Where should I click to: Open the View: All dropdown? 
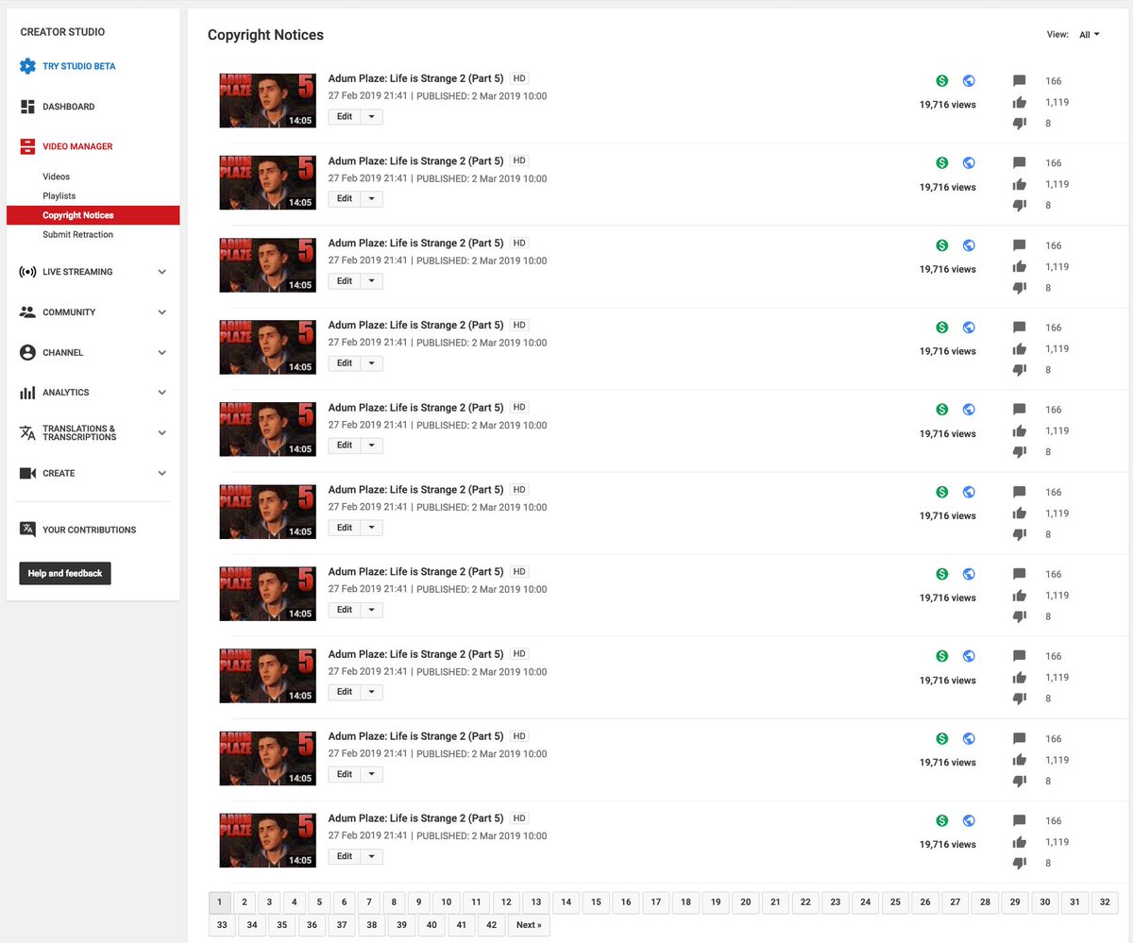1090,35
